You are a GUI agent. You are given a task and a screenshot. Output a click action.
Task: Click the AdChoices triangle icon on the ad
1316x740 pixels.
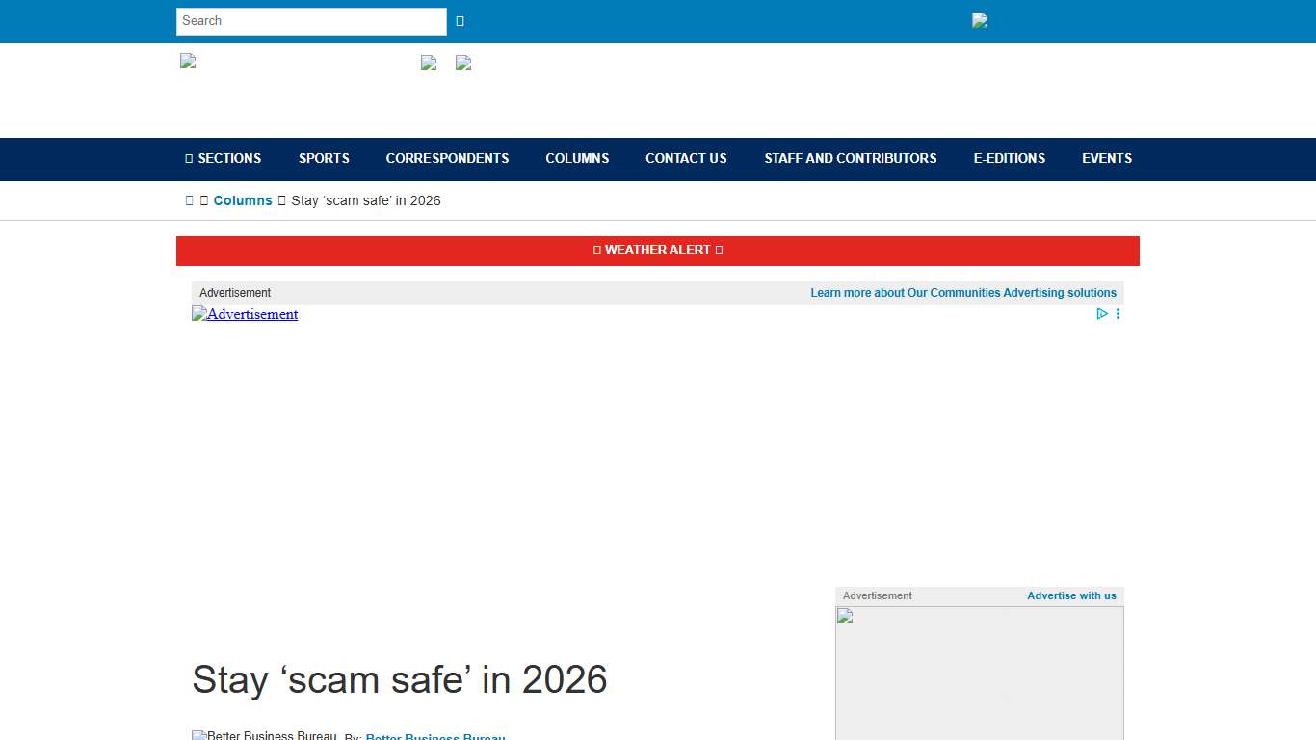[1101, 313]
